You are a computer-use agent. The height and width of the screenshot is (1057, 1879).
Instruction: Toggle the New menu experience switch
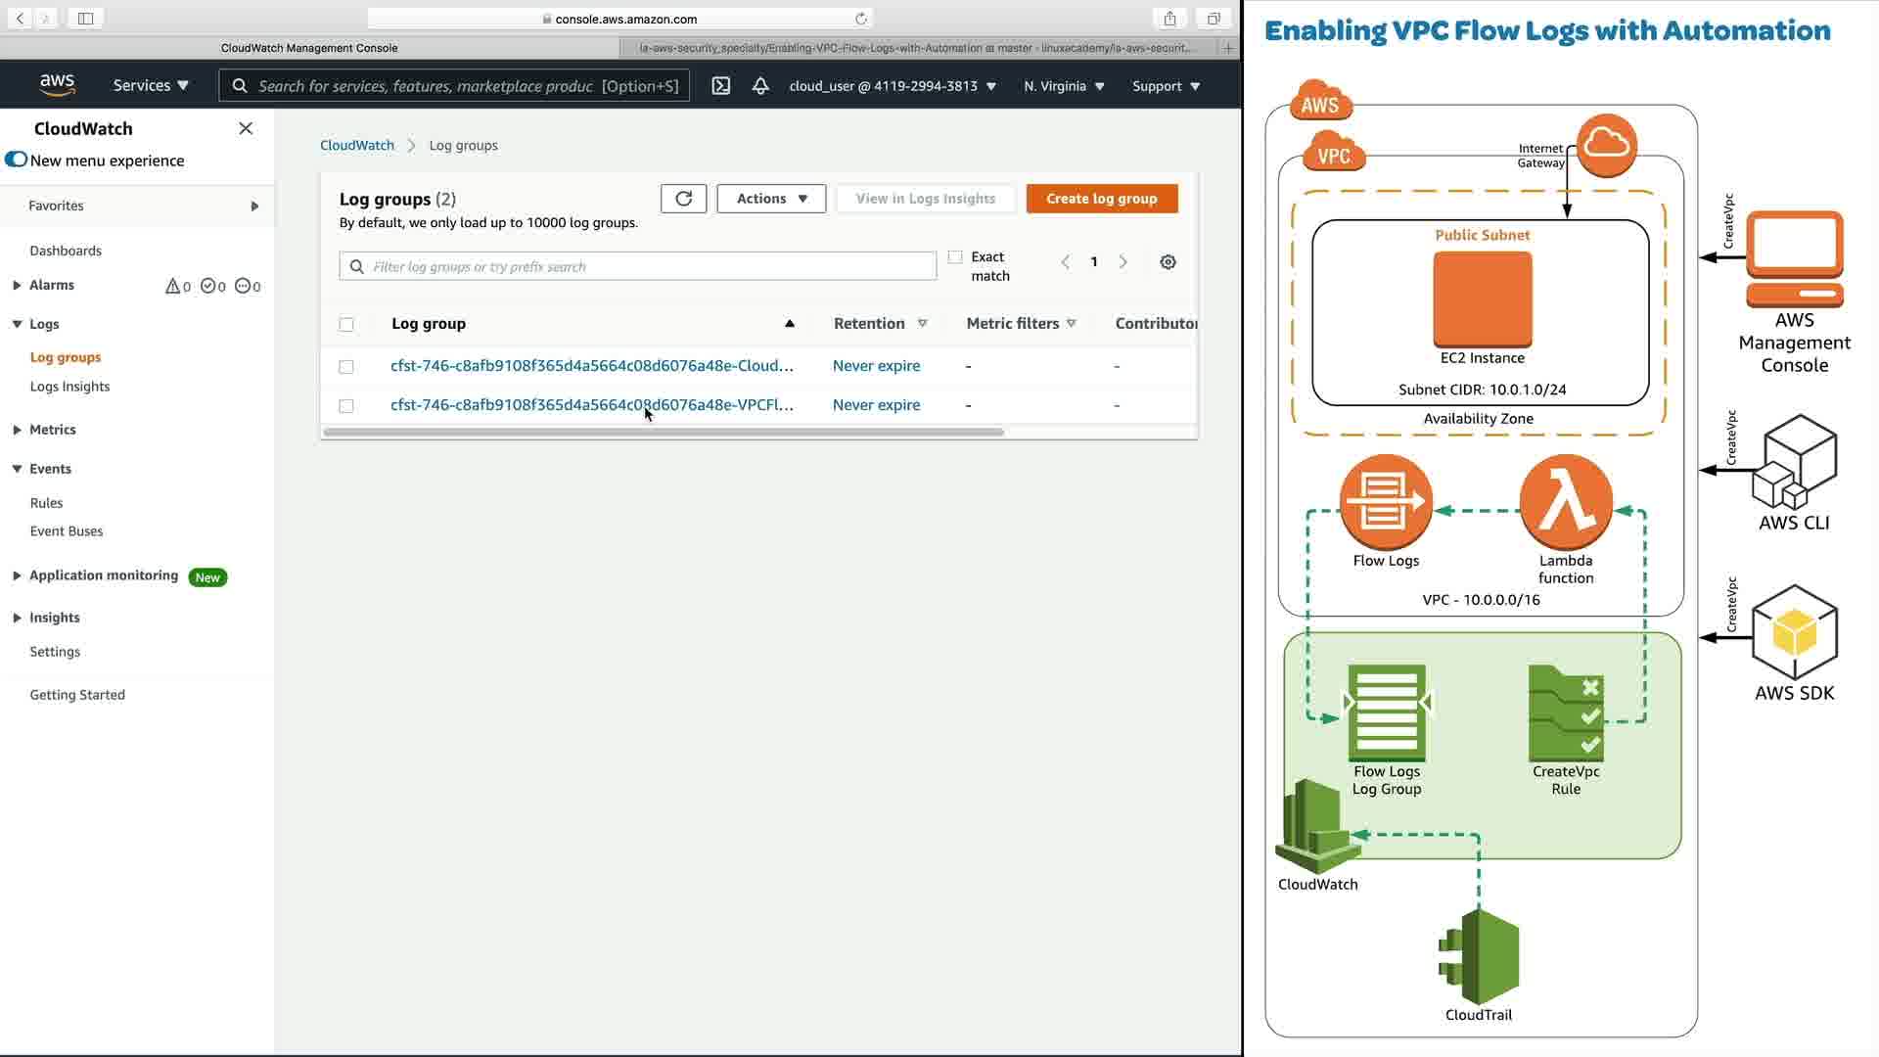tap(17, 160)
